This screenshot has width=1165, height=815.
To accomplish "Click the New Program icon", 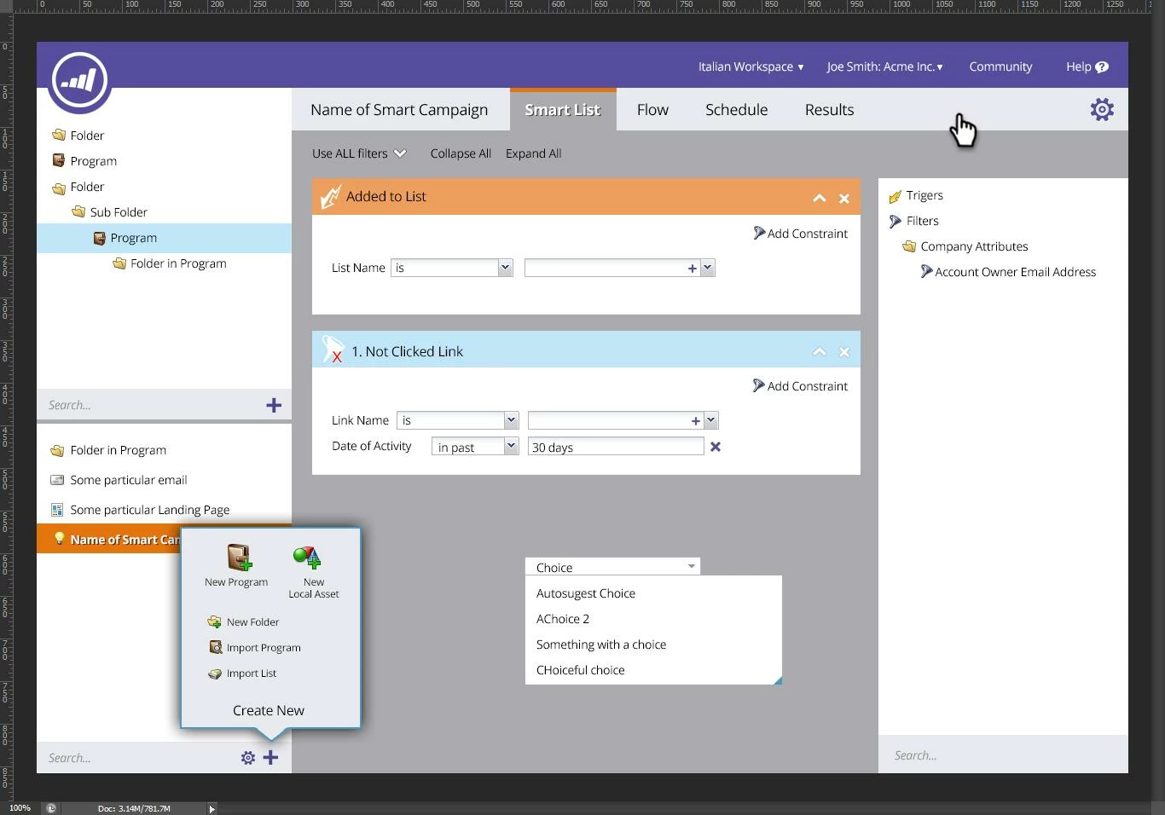I will (x=238, y=558).
